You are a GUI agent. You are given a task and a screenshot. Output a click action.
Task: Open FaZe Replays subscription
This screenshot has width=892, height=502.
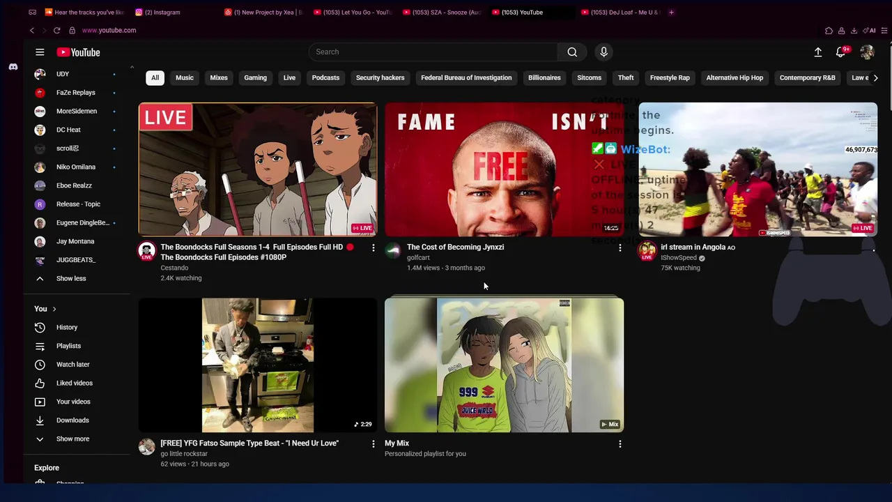coord(77,93)
